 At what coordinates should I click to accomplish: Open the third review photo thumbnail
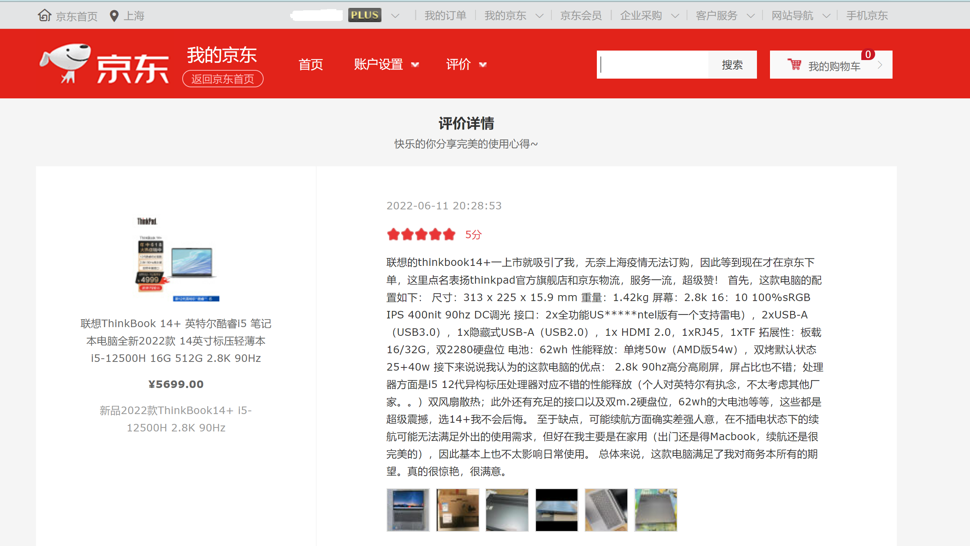[507, 510]
